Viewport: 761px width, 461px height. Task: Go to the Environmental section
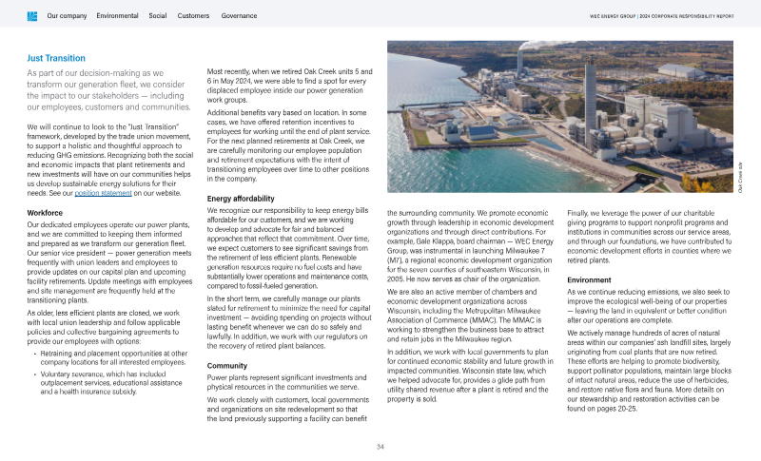(x=117, y=16)
